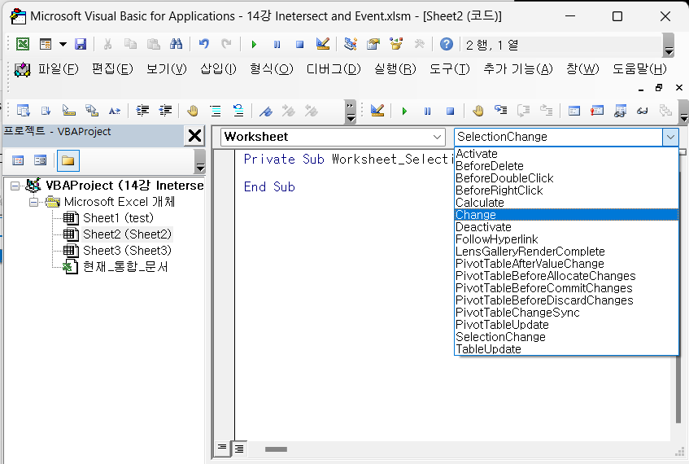Image resolution: width=689 pixels, height=464 pixels.
Task: Open the 보기(V) menu
Action: tap(166, 69)
